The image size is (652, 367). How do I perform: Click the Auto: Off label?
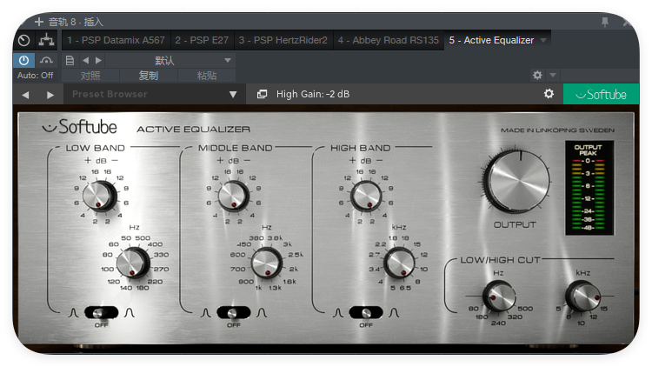click(x=36, y=76)
